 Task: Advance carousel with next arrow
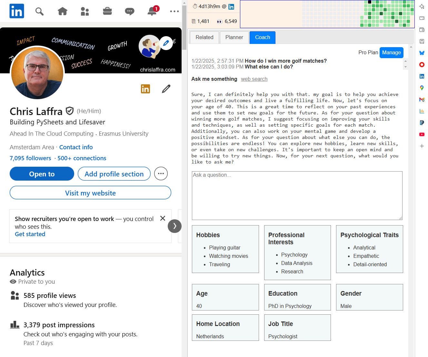click(174, 226)
